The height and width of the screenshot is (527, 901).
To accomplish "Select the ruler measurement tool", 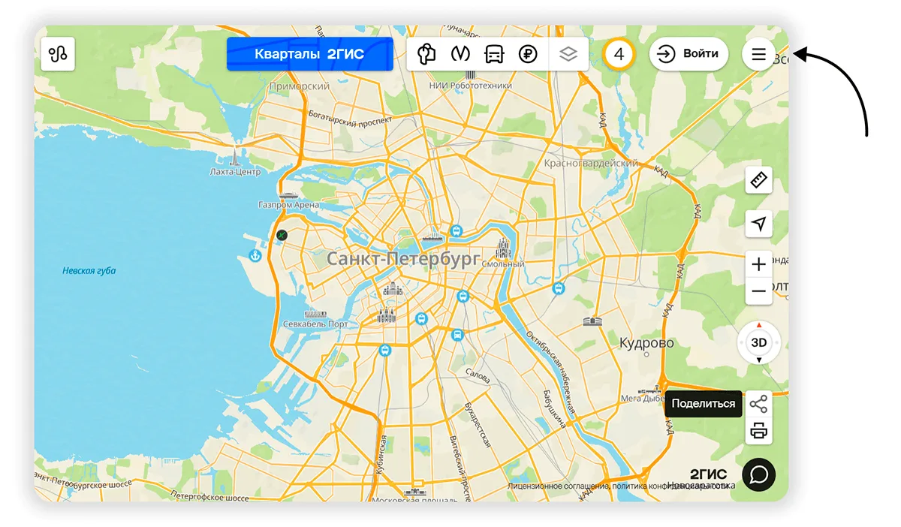I will pyautogui.click(x=759, y=180).
